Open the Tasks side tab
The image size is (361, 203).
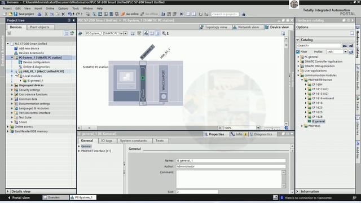click(358, 103)
